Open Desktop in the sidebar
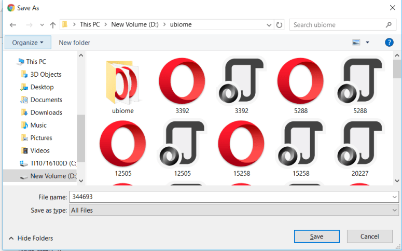 42,87
